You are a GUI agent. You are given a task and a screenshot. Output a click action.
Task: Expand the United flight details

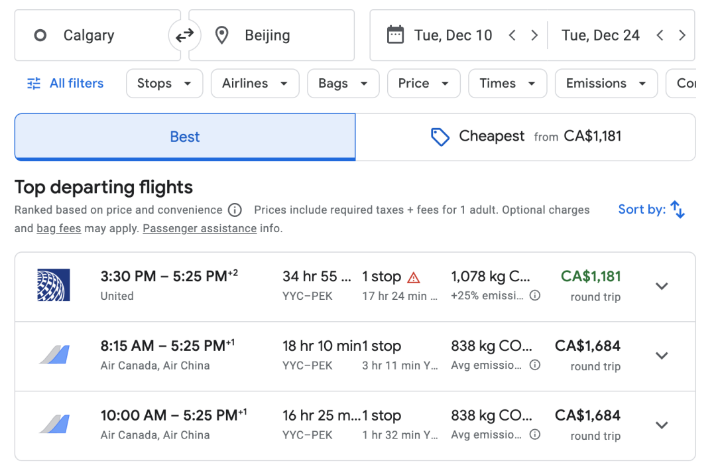[662, 286]
